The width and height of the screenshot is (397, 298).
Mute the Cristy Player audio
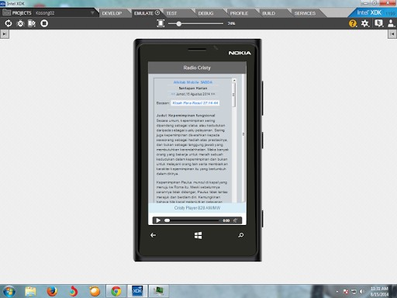(235, 220)
